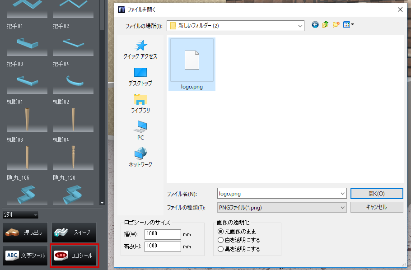Screen dimensions: 411x270
Task: Go up one folder level
Action: (325, 25)
